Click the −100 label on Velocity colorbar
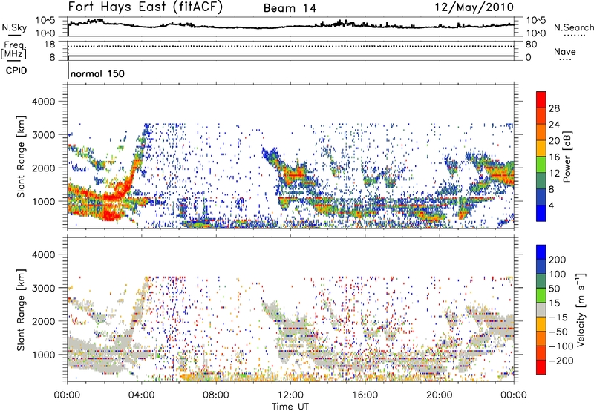Image resolution: width=594 pixels, height=411 pixels. point(561,346)
